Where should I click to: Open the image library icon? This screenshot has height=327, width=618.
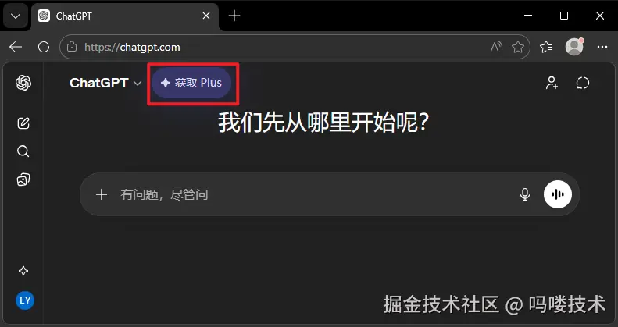tap(23, 179)
